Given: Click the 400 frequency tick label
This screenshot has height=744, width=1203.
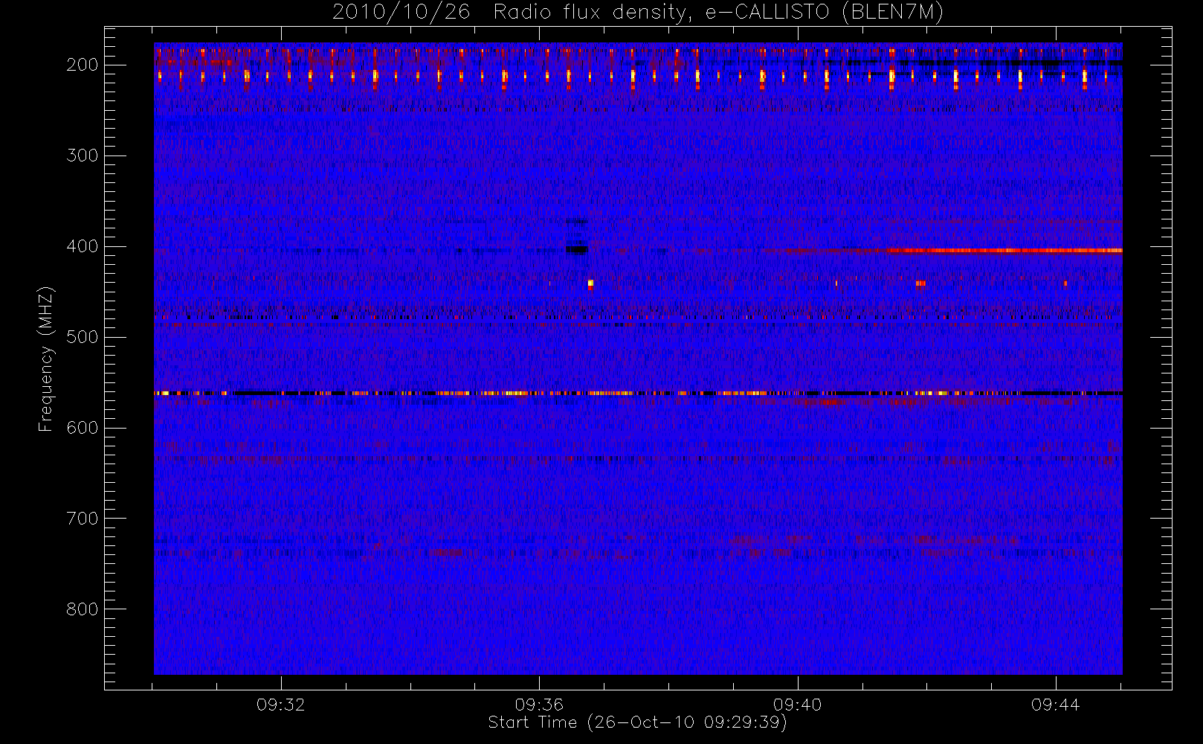Looking at the screenshot, I should (x=83, y=246).
